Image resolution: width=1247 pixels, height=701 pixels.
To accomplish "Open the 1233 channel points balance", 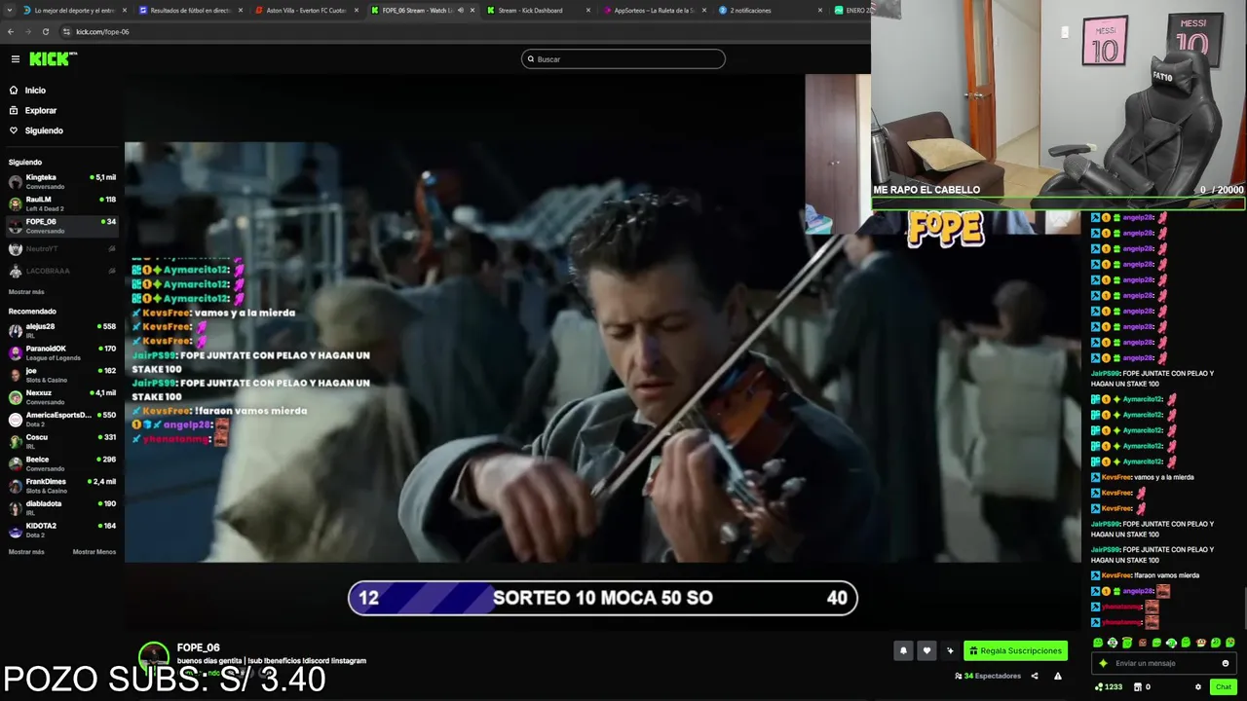I will click(x=1110, y=686).
